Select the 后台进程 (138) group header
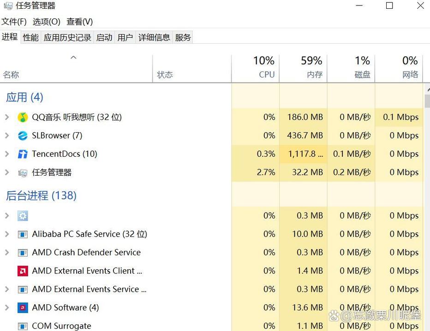Viewport: 430px width, 331px height. (x=41, y=195)
